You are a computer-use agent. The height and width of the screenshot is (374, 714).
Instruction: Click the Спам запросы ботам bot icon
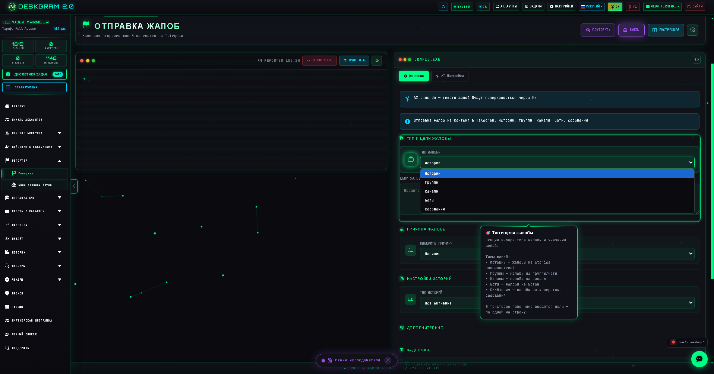pyautogui.click(x=14, y=185)
